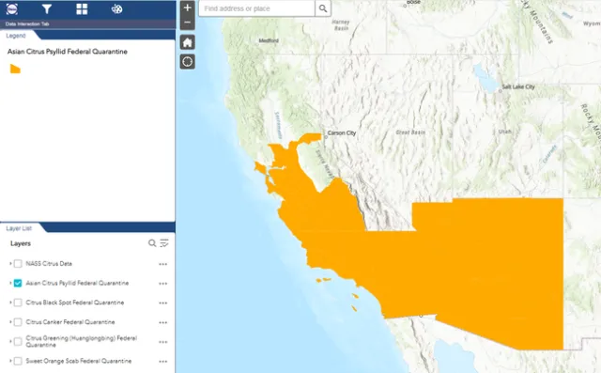Click the Carson City map label

(x=342, y=133)
